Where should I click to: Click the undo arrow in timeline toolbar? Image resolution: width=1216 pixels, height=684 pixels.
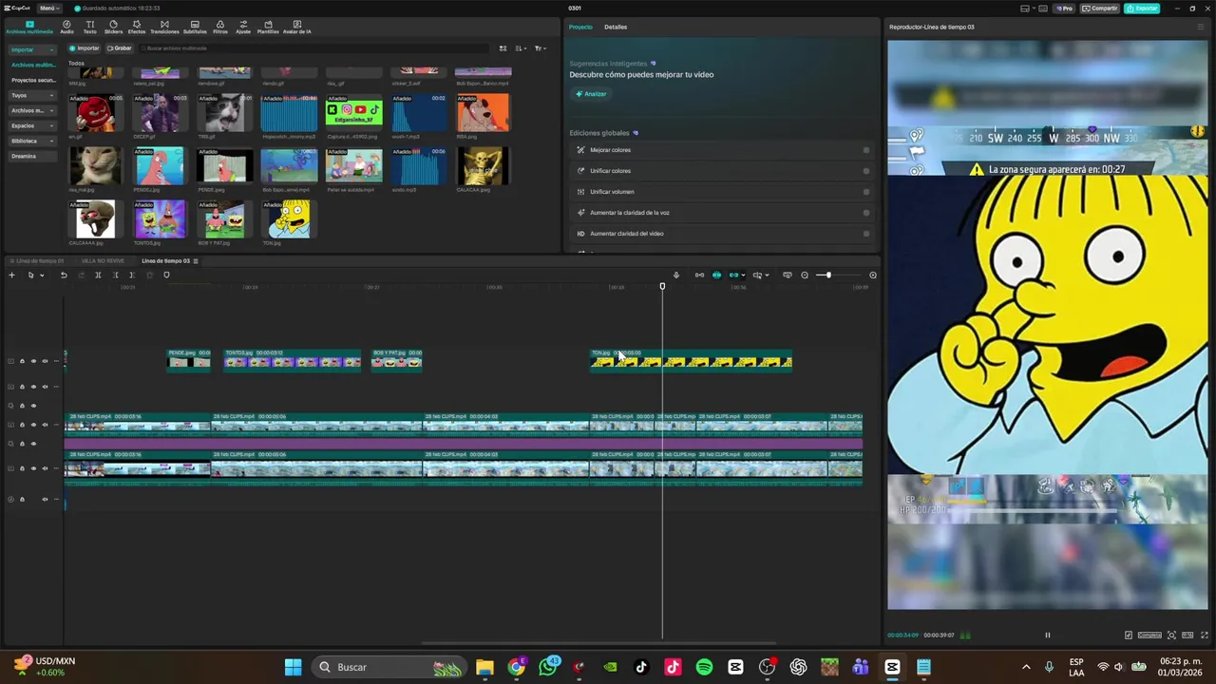coord(64,275)
